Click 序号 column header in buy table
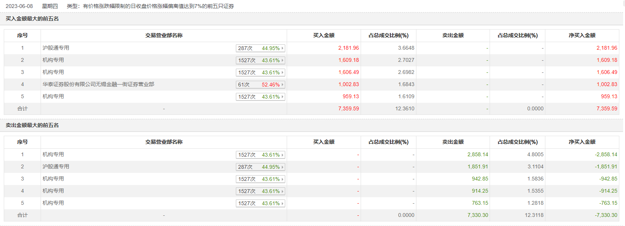The width and height of the screenshot is (625, 226). (x=22, y=35)
